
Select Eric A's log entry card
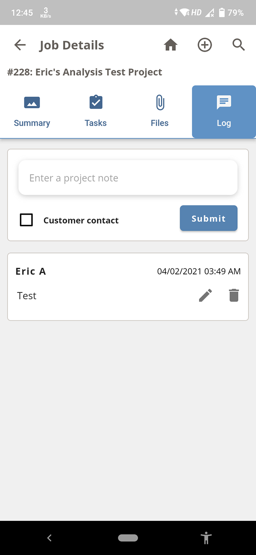click(x=128, y=286)
